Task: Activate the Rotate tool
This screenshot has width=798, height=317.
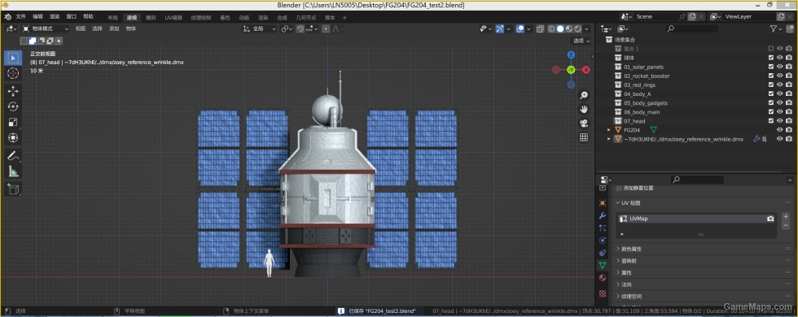Action: 13,106
